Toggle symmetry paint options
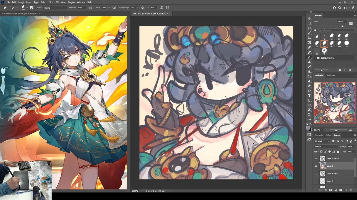Viewport: 357px width, 200px height. 168,8
